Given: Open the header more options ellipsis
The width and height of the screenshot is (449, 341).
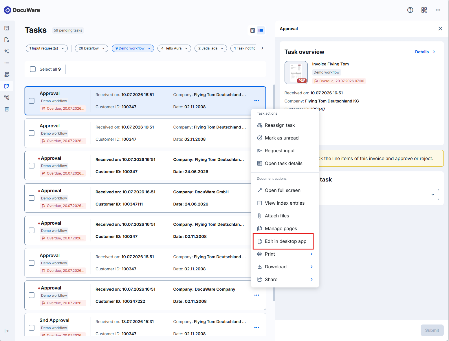Looking at the screenshot, I should pos(438,10).
